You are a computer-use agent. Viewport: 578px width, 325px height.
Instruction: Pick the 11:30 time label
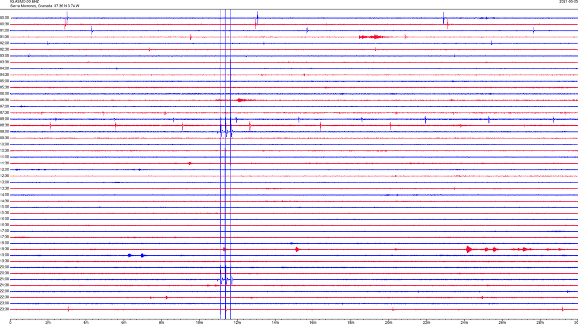coord(5,163)
